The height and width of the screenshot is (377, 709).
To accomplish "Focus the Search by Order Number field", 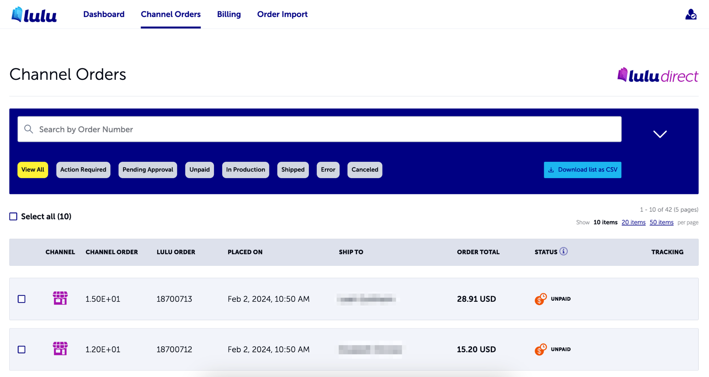I will coord(319,129).
